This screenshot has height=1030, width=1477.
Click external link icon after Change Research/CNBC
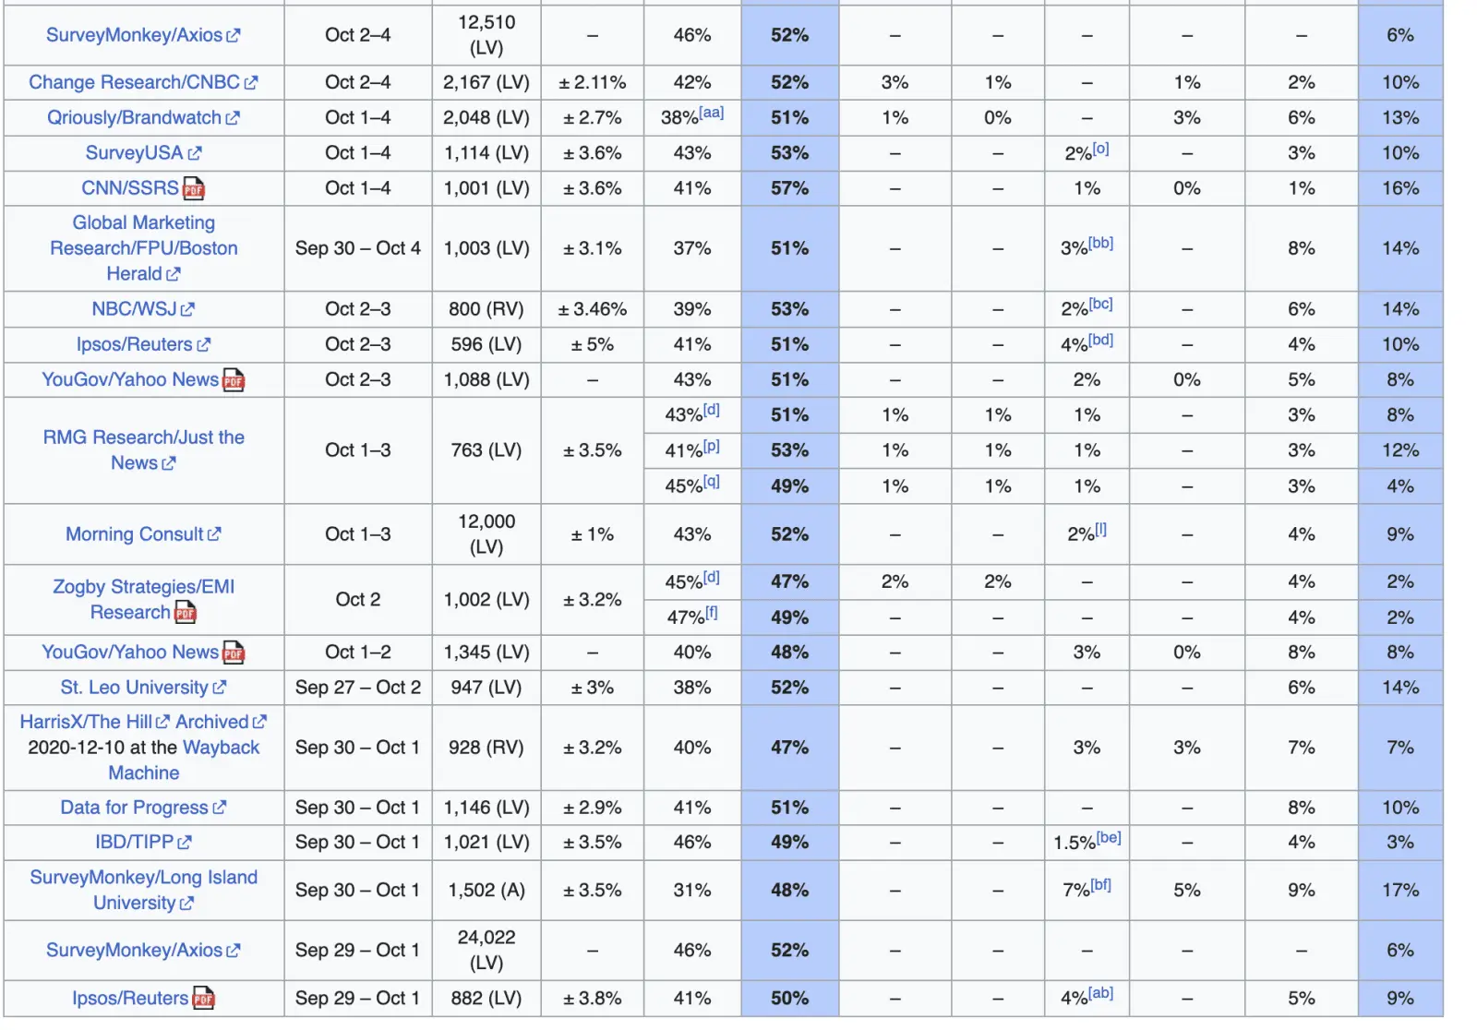(x=251, y=83)
